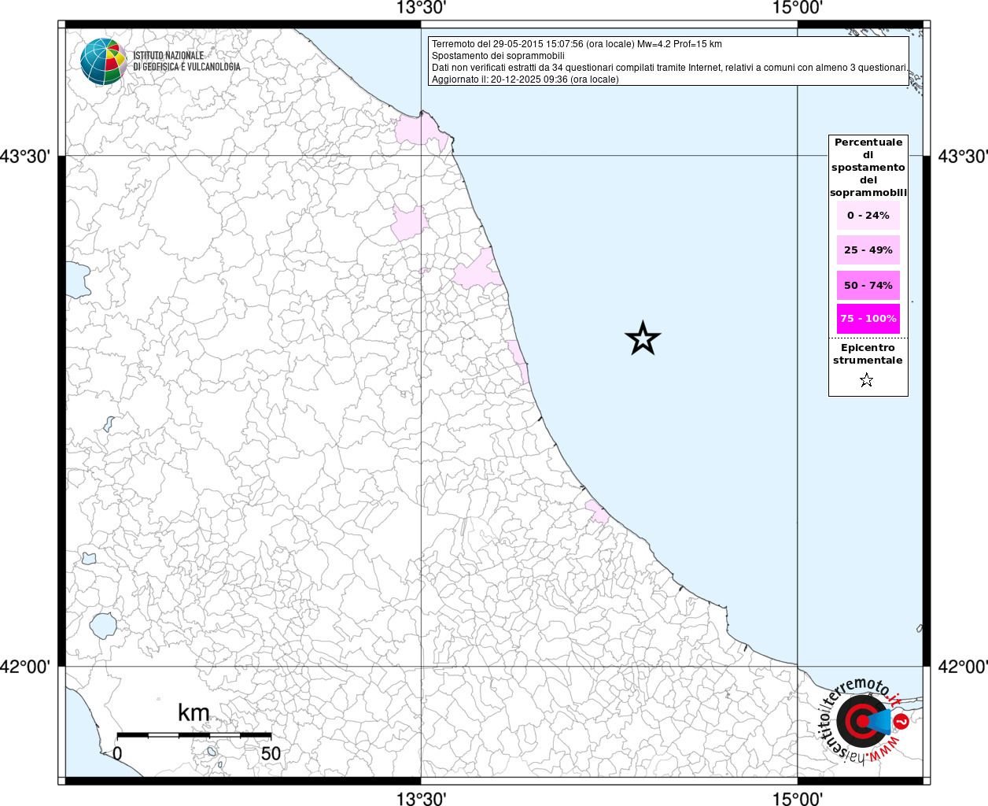
Task: Select the 75 - 100% legend swatch
Action: pos(868,319)
